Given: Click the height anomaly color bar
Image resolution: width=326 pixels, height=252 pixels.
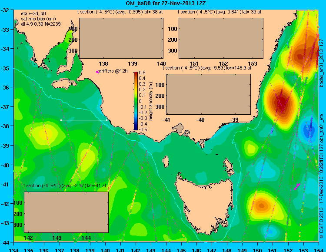Looking at the screenshot, I should tap(136, 101).
